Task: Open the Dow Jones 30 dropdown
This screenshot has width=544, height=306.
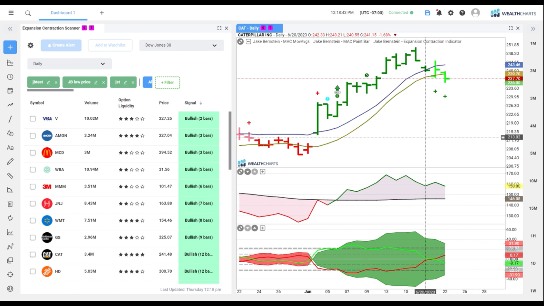Action: click(181, 45)
